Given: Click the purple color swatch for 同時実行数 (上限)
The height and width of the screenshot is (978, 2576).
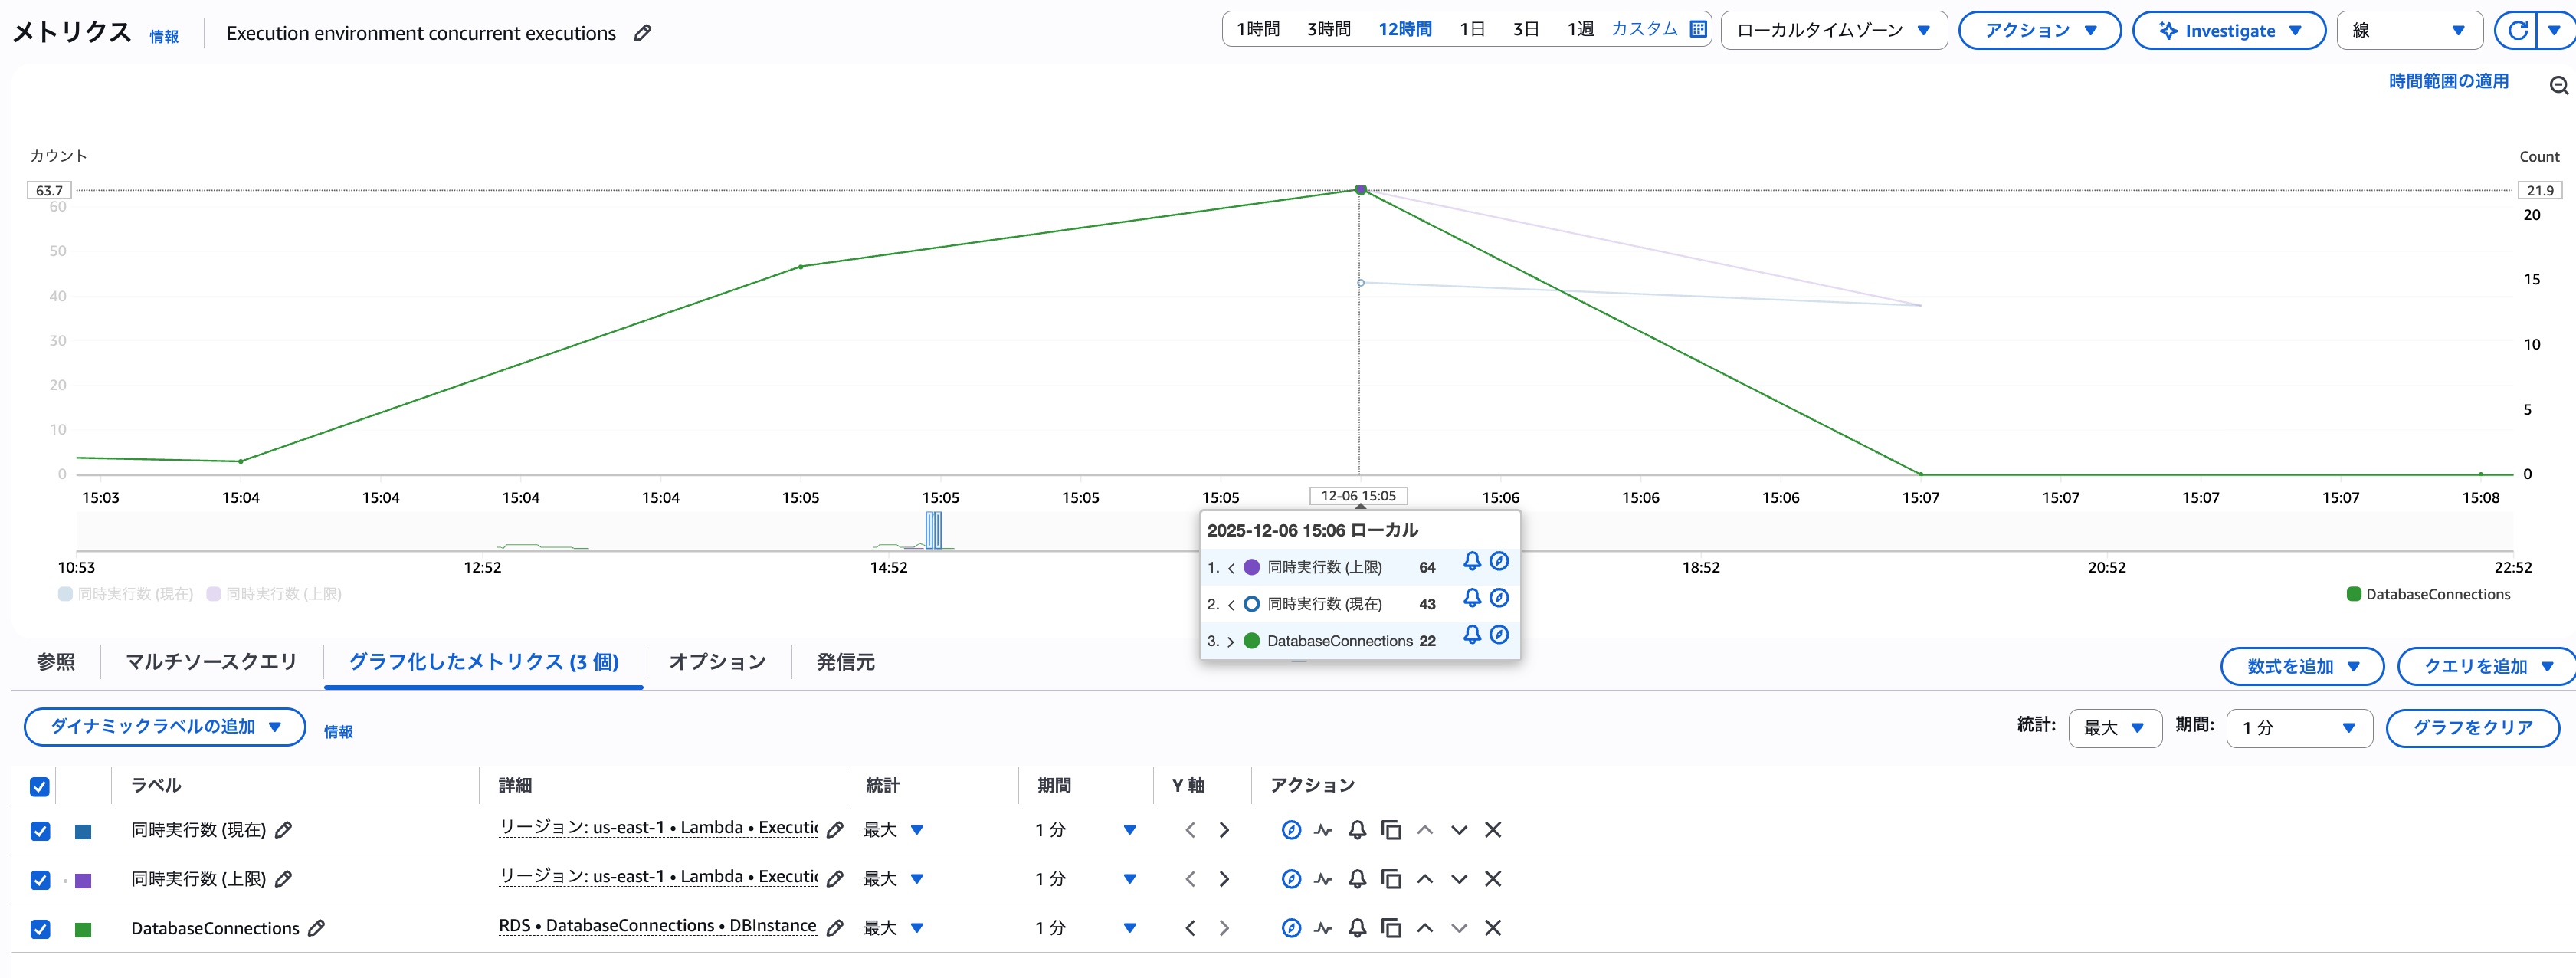Looking at the screenshot, I should (83, 880).
